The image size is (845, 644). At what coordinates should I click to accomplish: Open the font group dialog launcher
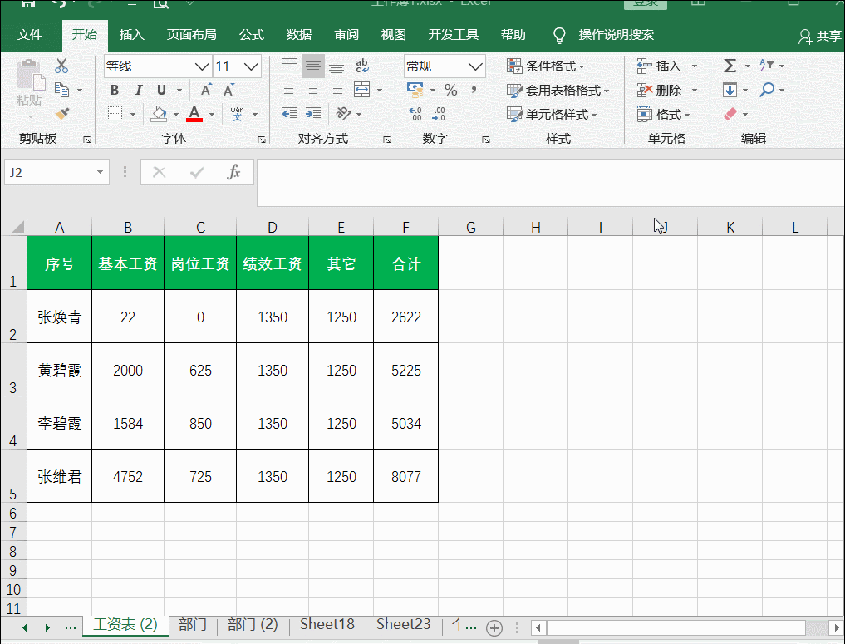(x=262, y=140)
